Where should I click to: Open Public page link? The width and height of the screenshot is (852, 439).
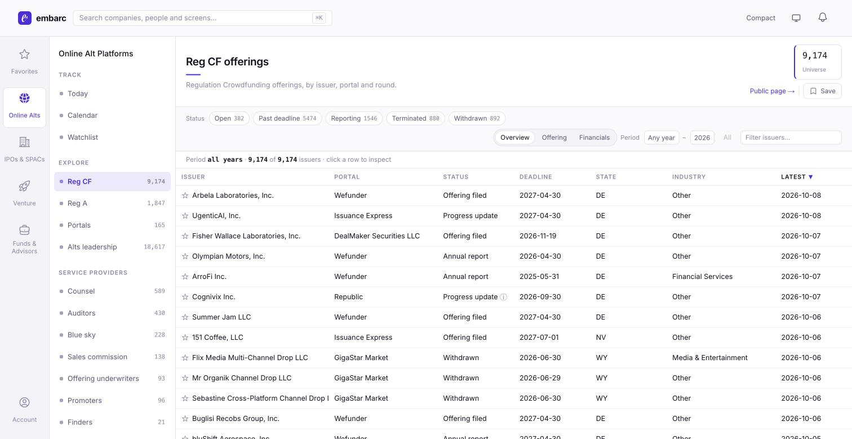point(772,91)
